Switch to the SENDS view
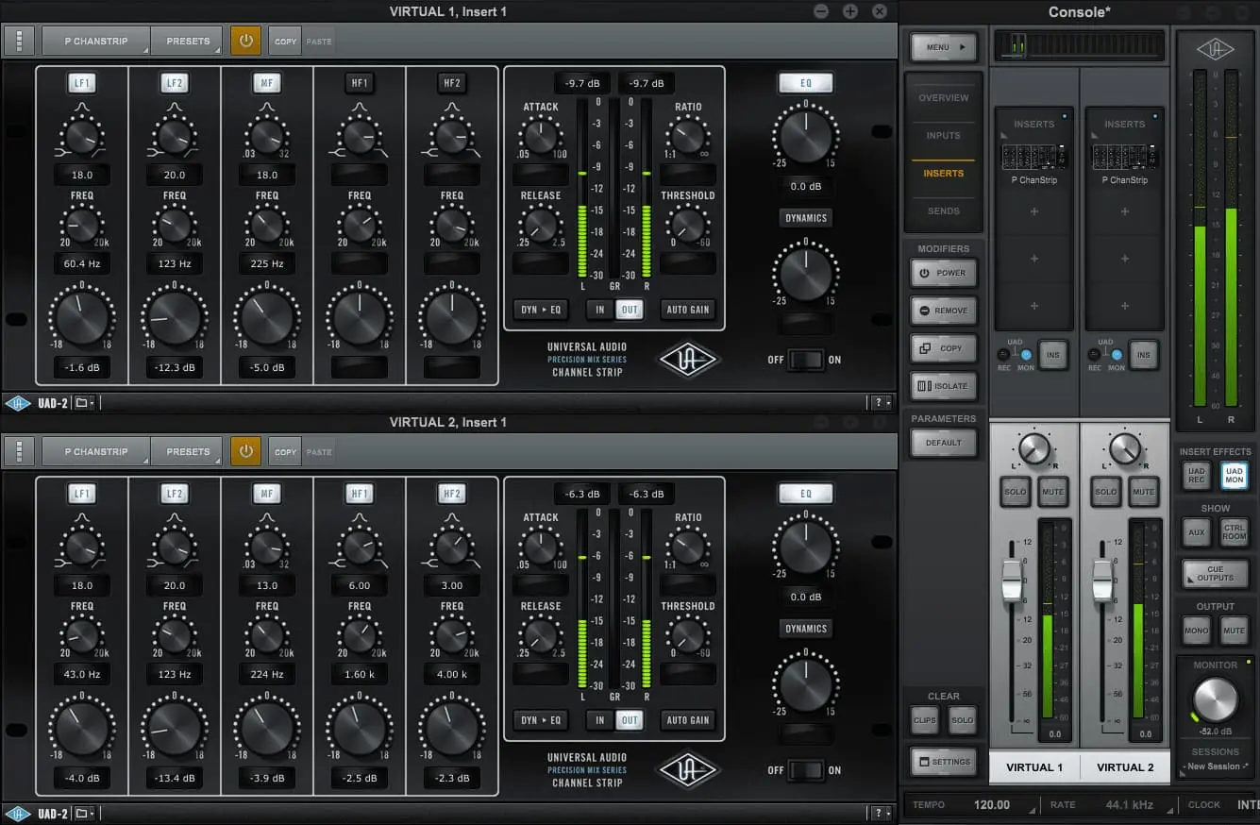Screen dimensions: 1260x825 944,211
